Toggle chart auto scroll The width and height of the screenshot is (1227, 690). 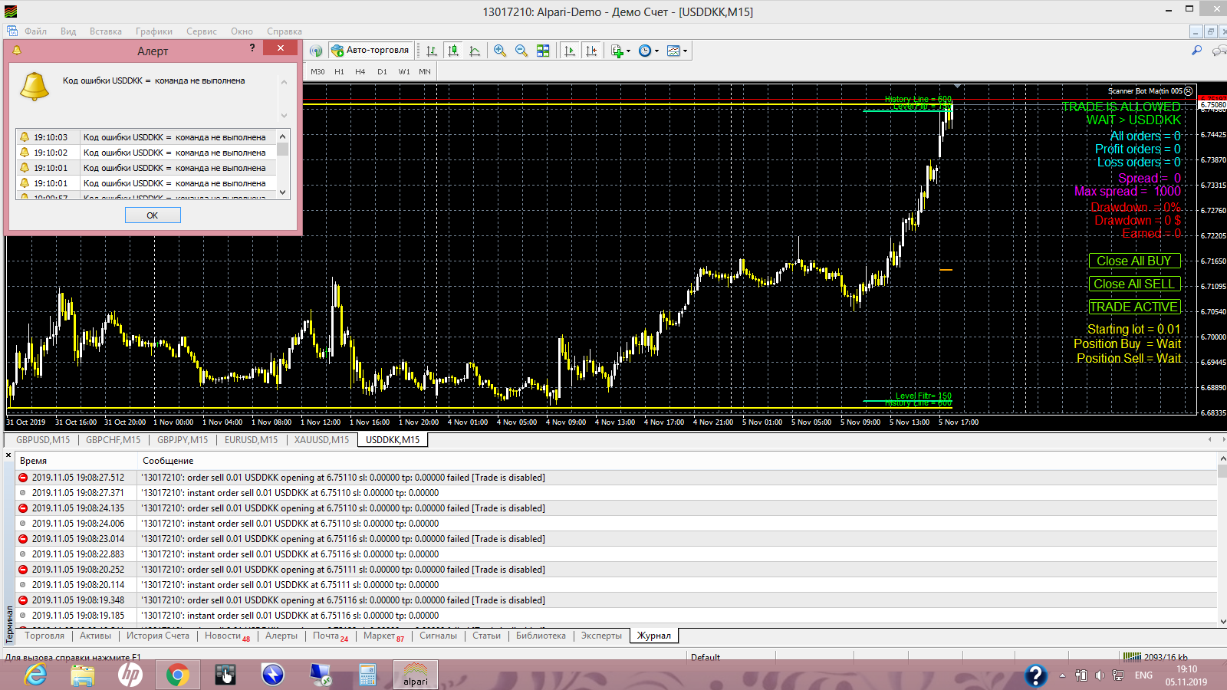[569, 51]
